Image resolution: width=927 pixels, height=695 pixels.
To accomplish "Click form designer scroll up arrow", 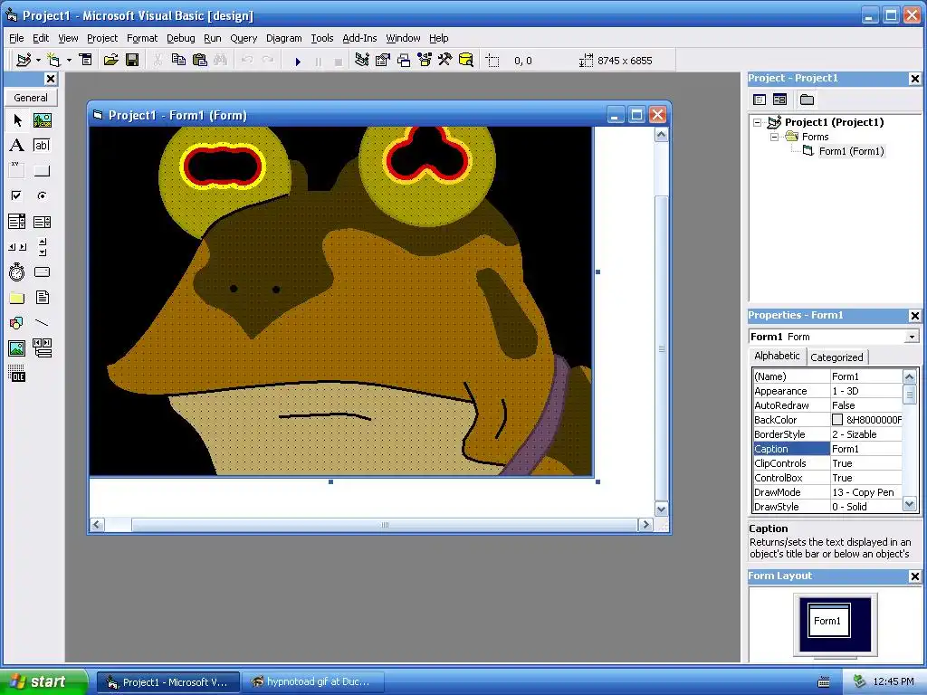I will click(x=661, y=135).
